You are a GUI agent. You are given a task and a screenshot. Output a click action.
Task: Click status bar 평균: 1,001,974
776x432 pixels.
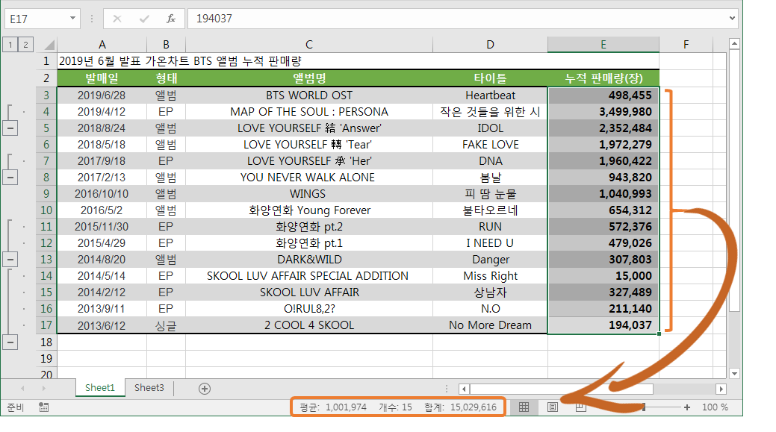333,407
